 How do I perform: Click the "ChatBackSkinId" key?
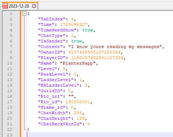pos(60,124)
